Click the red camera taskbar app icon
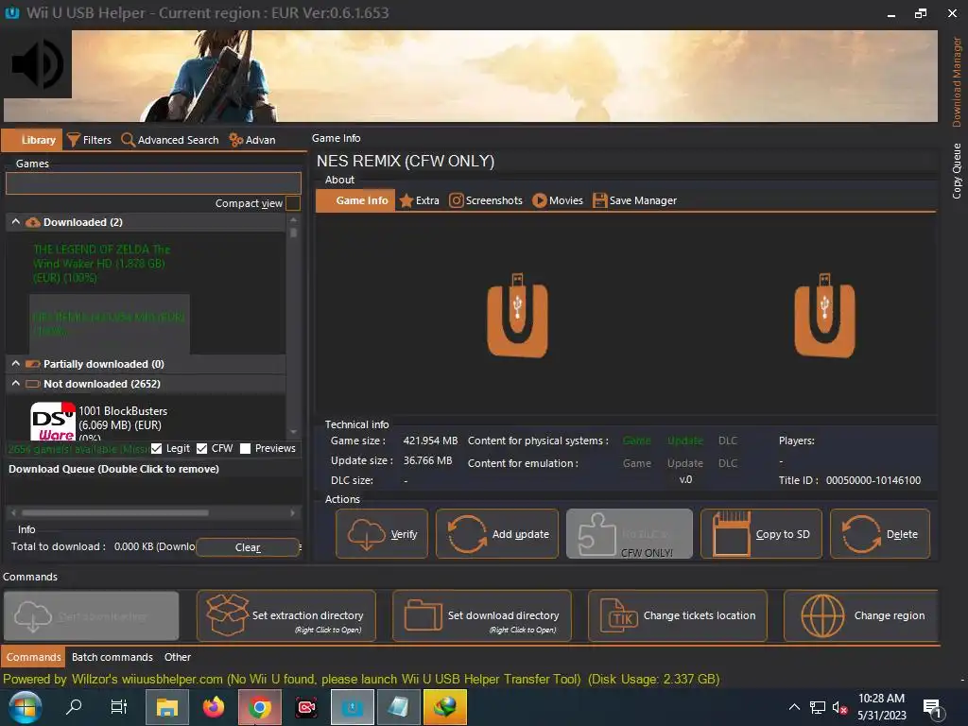 click(306, 707)
